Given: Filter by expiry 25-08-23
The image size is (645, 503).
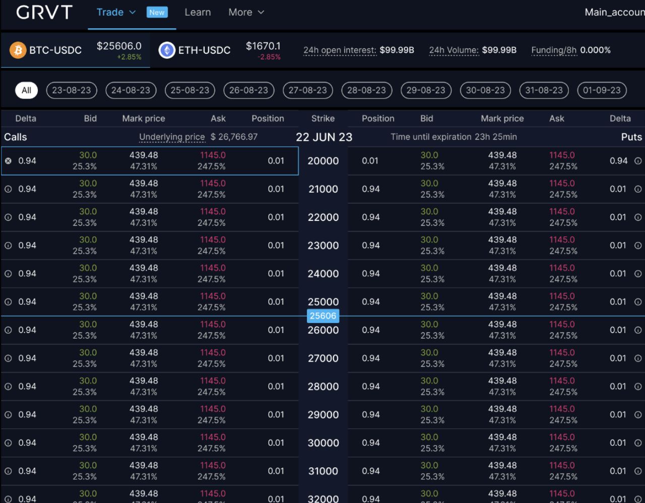Looking at the screenshot, I should pos(190,91).
